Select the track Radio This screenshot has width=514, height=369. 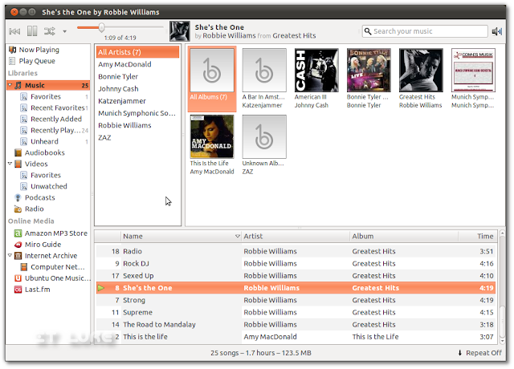296,251
